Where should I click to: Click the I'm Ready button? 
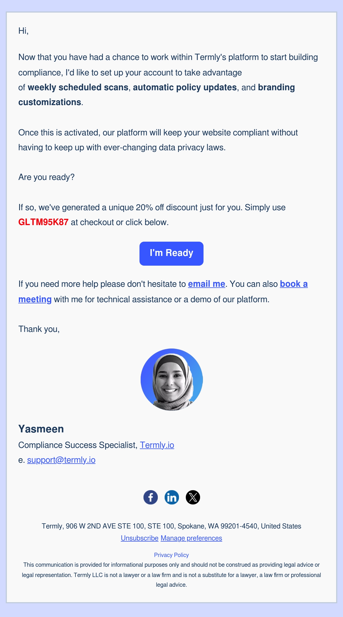coord(171,254)
